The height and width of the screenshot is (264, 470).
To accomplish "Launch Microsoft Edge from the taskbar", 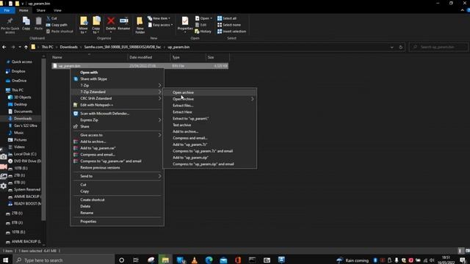I will pos(209,260).
